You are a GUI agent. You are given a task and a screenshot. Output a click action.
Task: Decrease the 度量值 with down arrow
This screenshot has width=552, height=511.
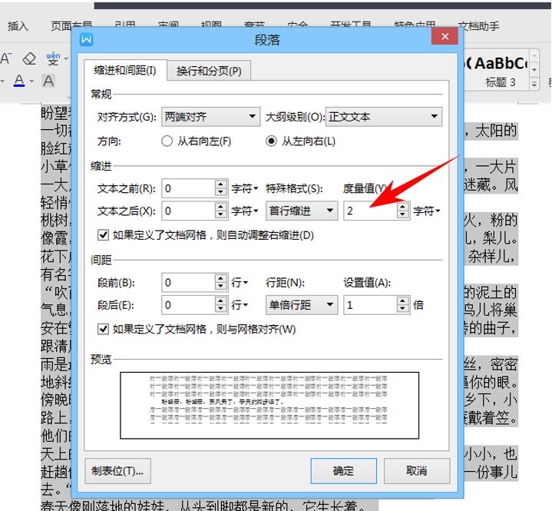point(402,215)
